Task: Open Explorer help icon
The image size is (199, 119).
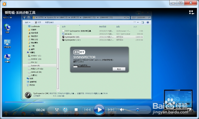Action: point(148,22)
